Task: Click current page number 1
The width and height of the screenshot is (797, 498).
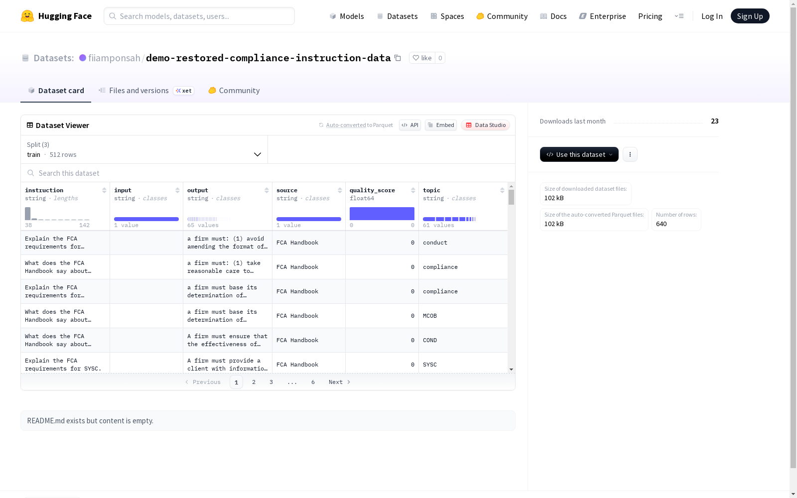Action: [x=236, y=382]
